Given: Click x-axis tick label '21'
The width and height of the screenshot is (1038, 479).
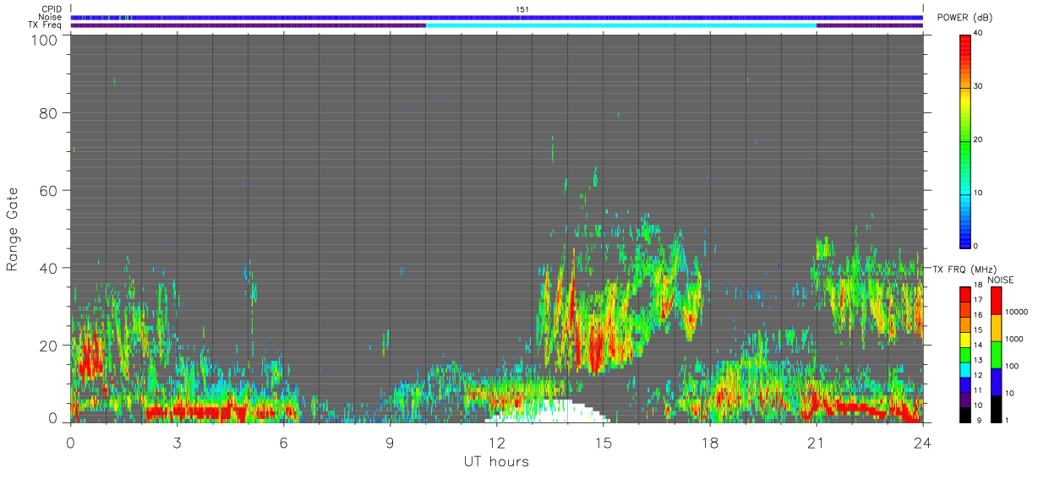Looking at the screenshot, I should click(x=816, y=443).
